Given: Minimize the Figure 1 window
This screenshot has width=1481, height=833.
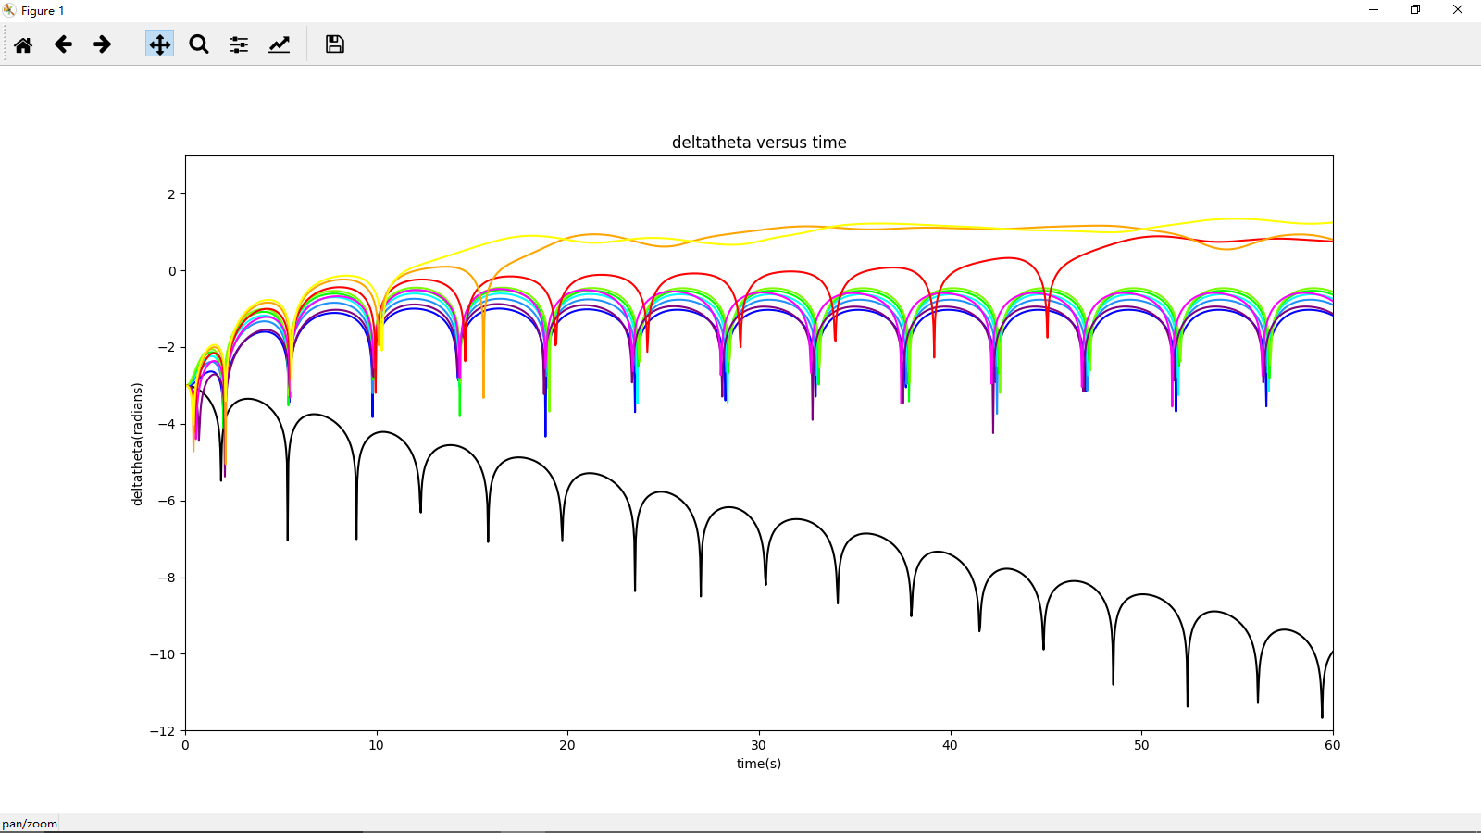Looking at the screenshot, I should tap(1374, 10).
